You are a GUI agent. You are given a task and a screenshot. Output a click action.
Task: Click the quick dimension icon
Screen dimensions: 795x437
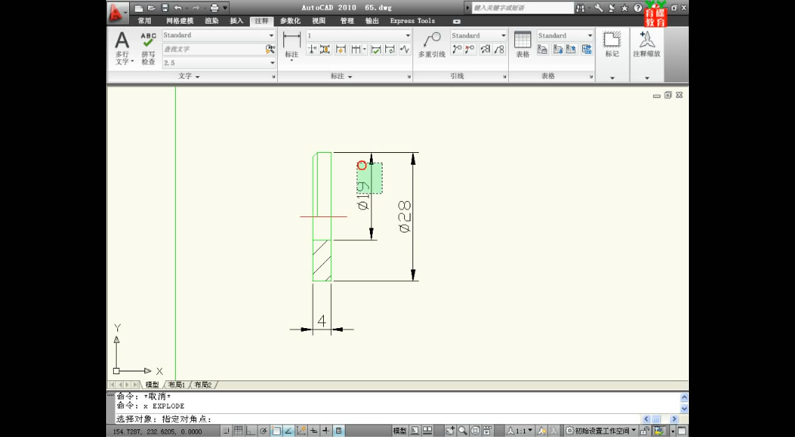tap(341, 49)
